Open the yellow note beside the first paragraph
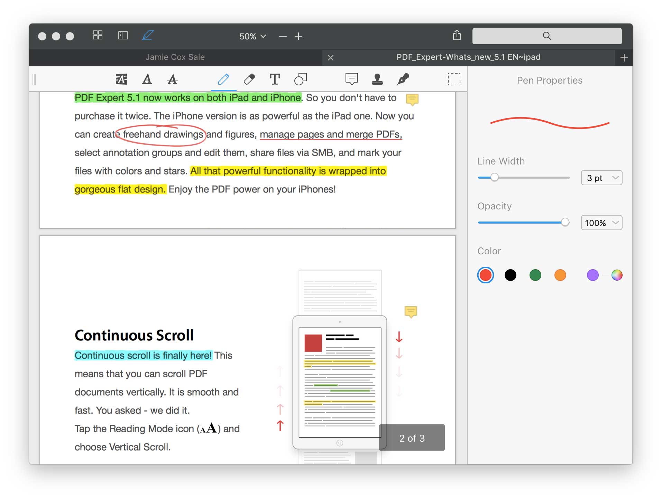The width and height of the screenshot is (662, 499). click(x=412, y=100)
